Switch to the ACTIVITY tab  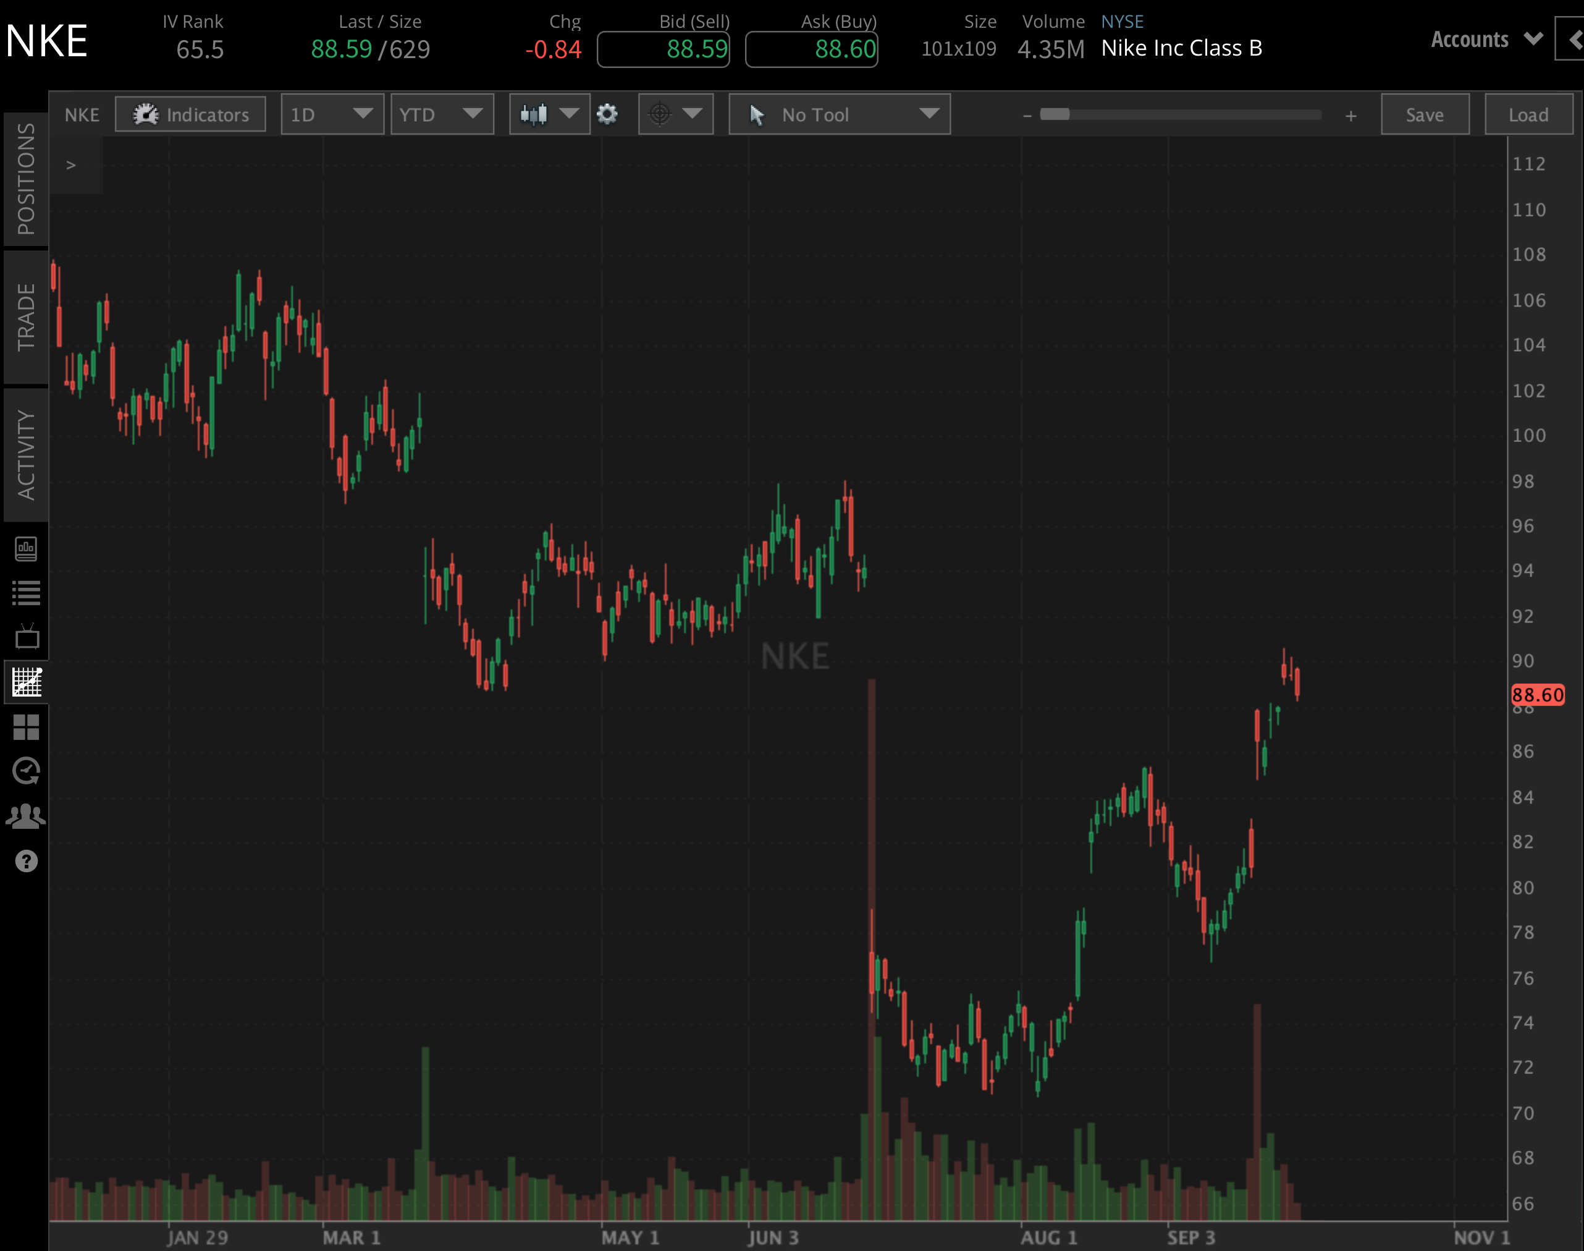(27, 455)
